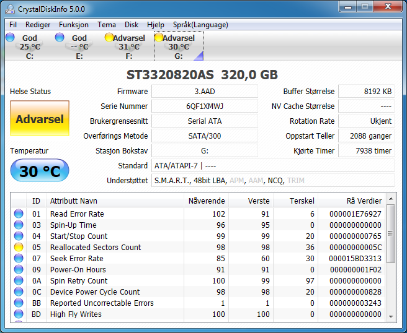Open the Disk menu
This screenshot has width=407, height=333.
(132, 25)
